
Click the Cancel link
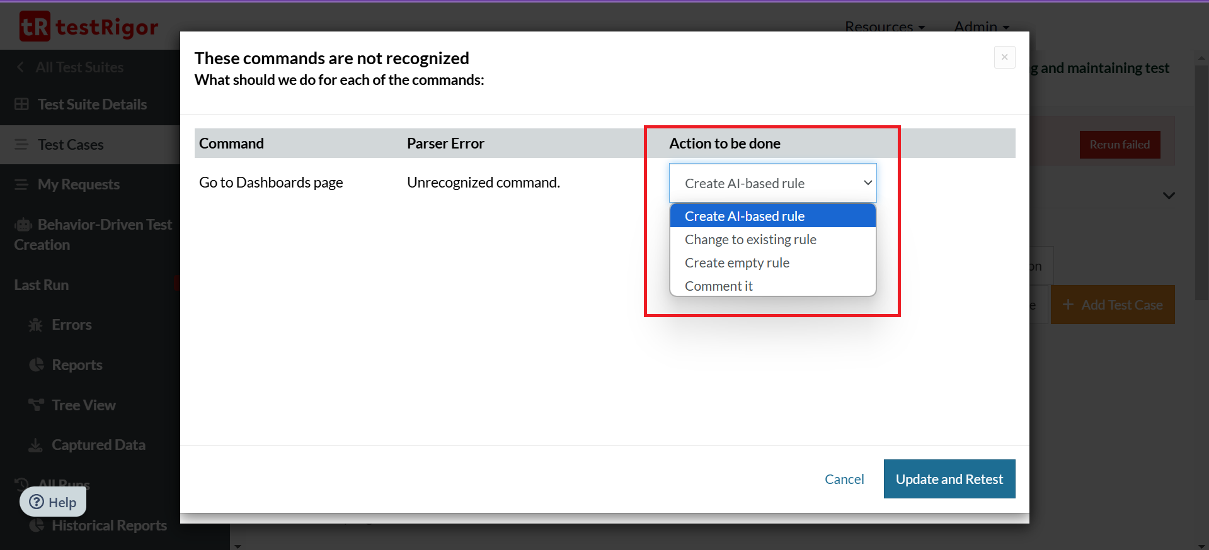coord(844,480)
